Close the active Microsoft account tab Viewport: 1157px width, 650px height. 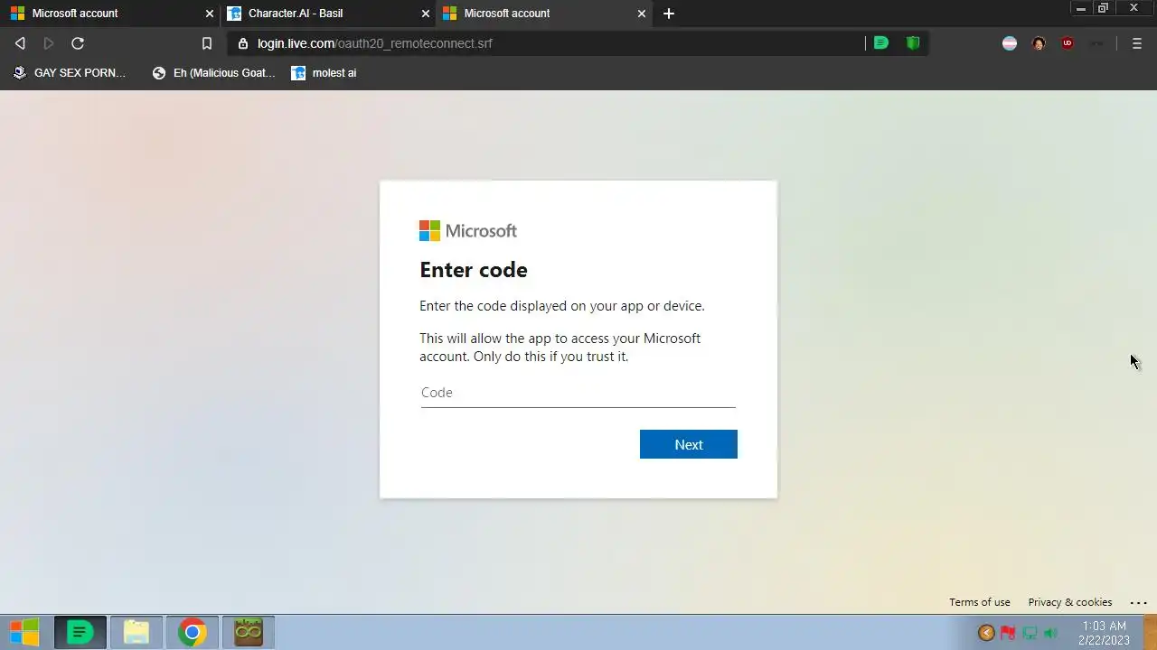(642, 14)
